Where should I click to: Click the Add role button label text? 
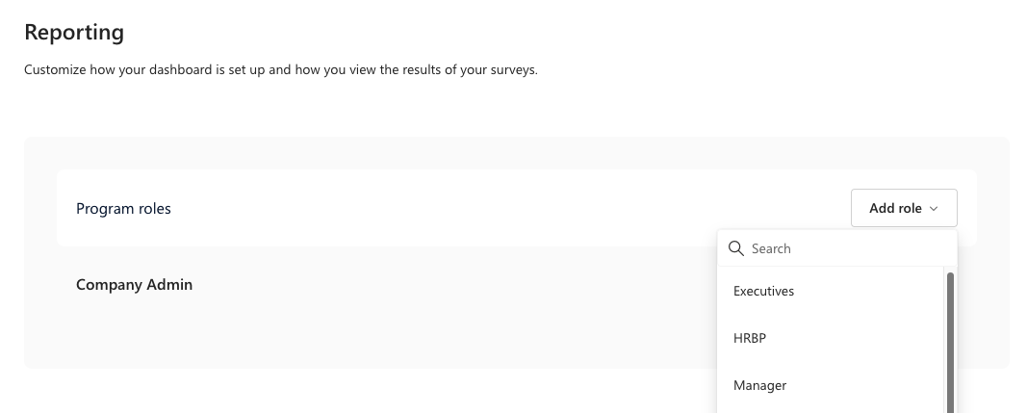coord(895,209)
